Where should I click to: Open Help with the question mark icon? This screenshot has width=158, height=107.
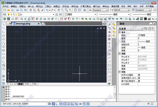85,10
